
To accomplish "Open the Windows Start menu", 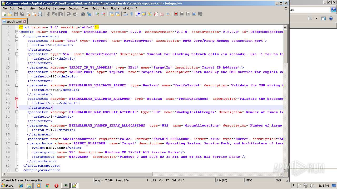I will click(7, 186).
